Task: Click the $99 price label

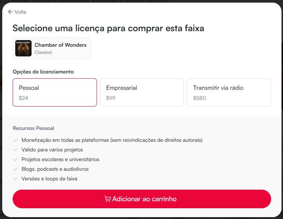Action: [x=110, y=98]
